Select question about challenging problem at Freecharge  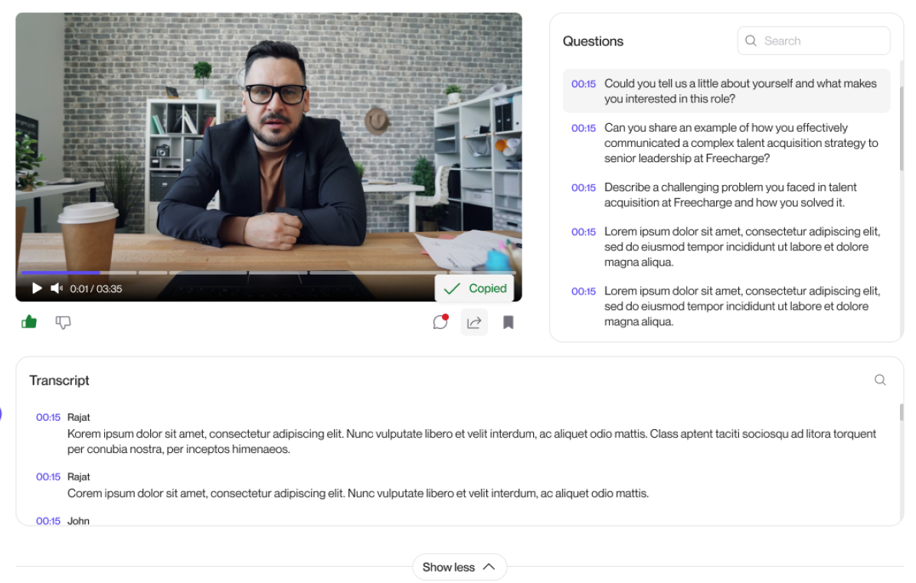pyautogui.click(x=726, y=195)
